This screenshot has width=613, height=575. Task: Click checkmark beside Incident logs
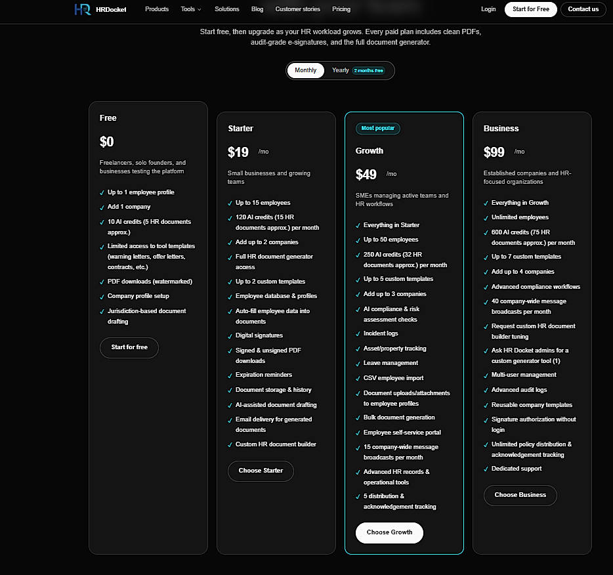pyautogui.click(x=358, y=334)
